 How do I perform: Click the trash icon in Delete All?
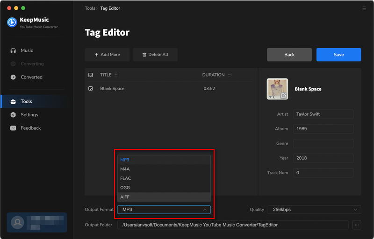click(x=144, y=55)
